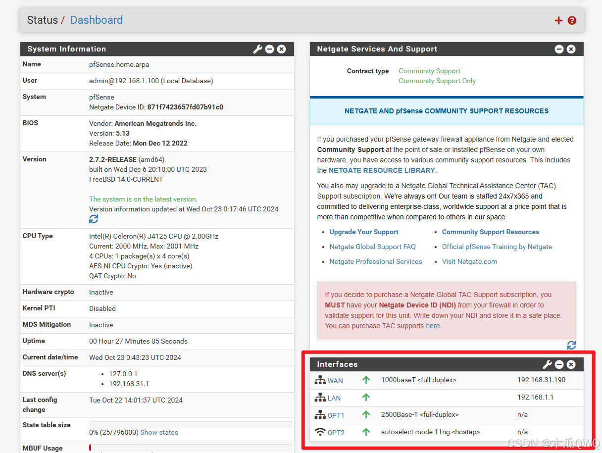Click the LAN network interface icon

(x=320, y=398)
